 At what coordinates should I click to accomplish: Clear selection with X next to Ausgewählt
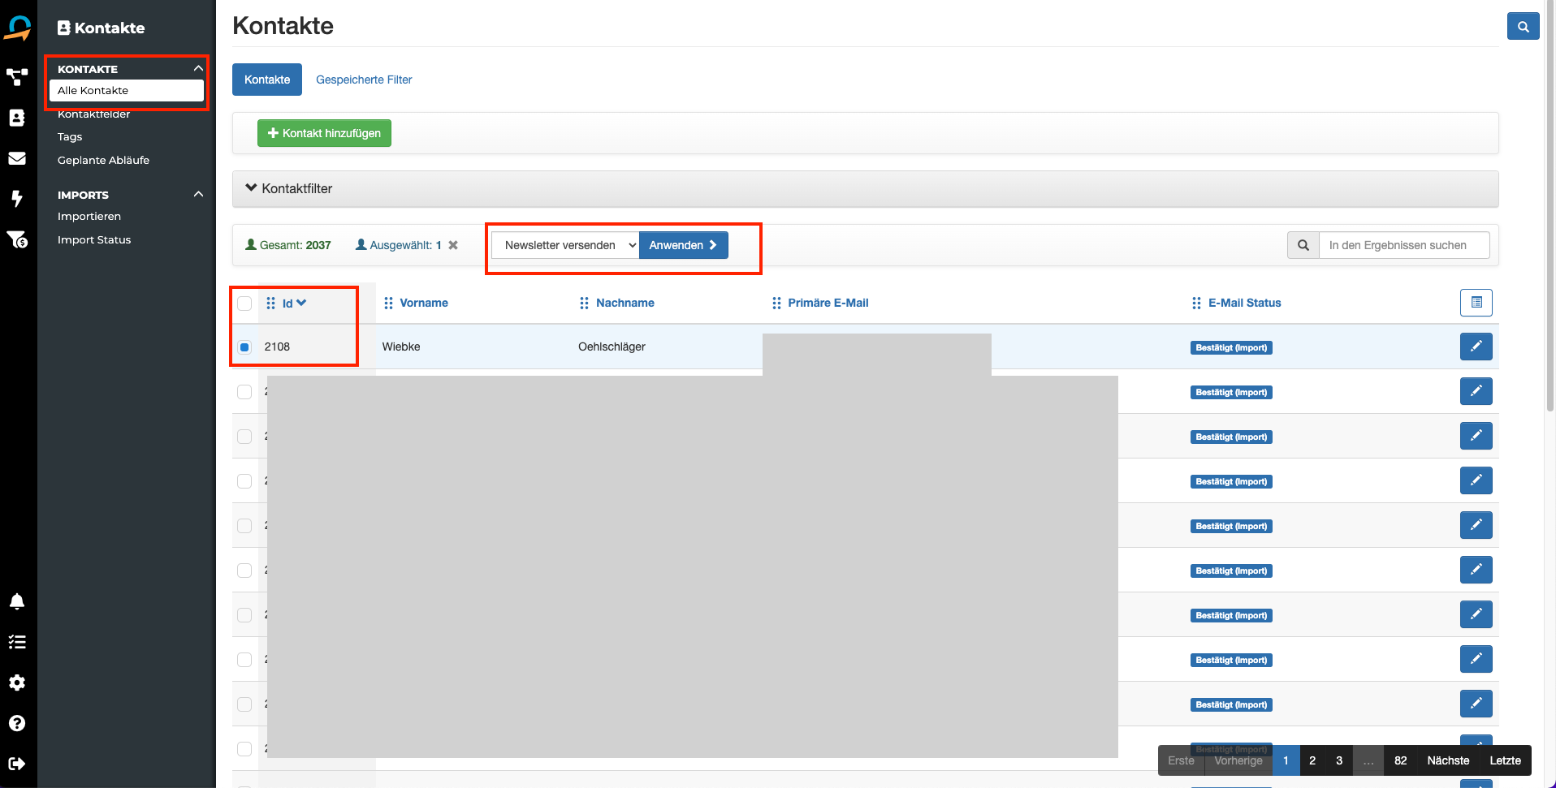pyautogui.click(x=453, y=245)
